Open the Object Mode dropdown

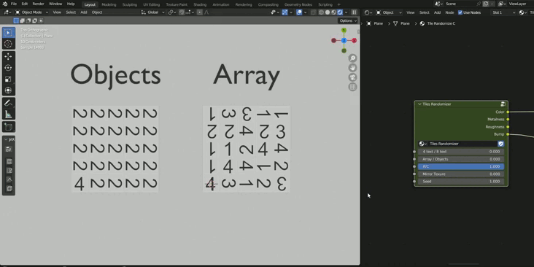point(31,12)
